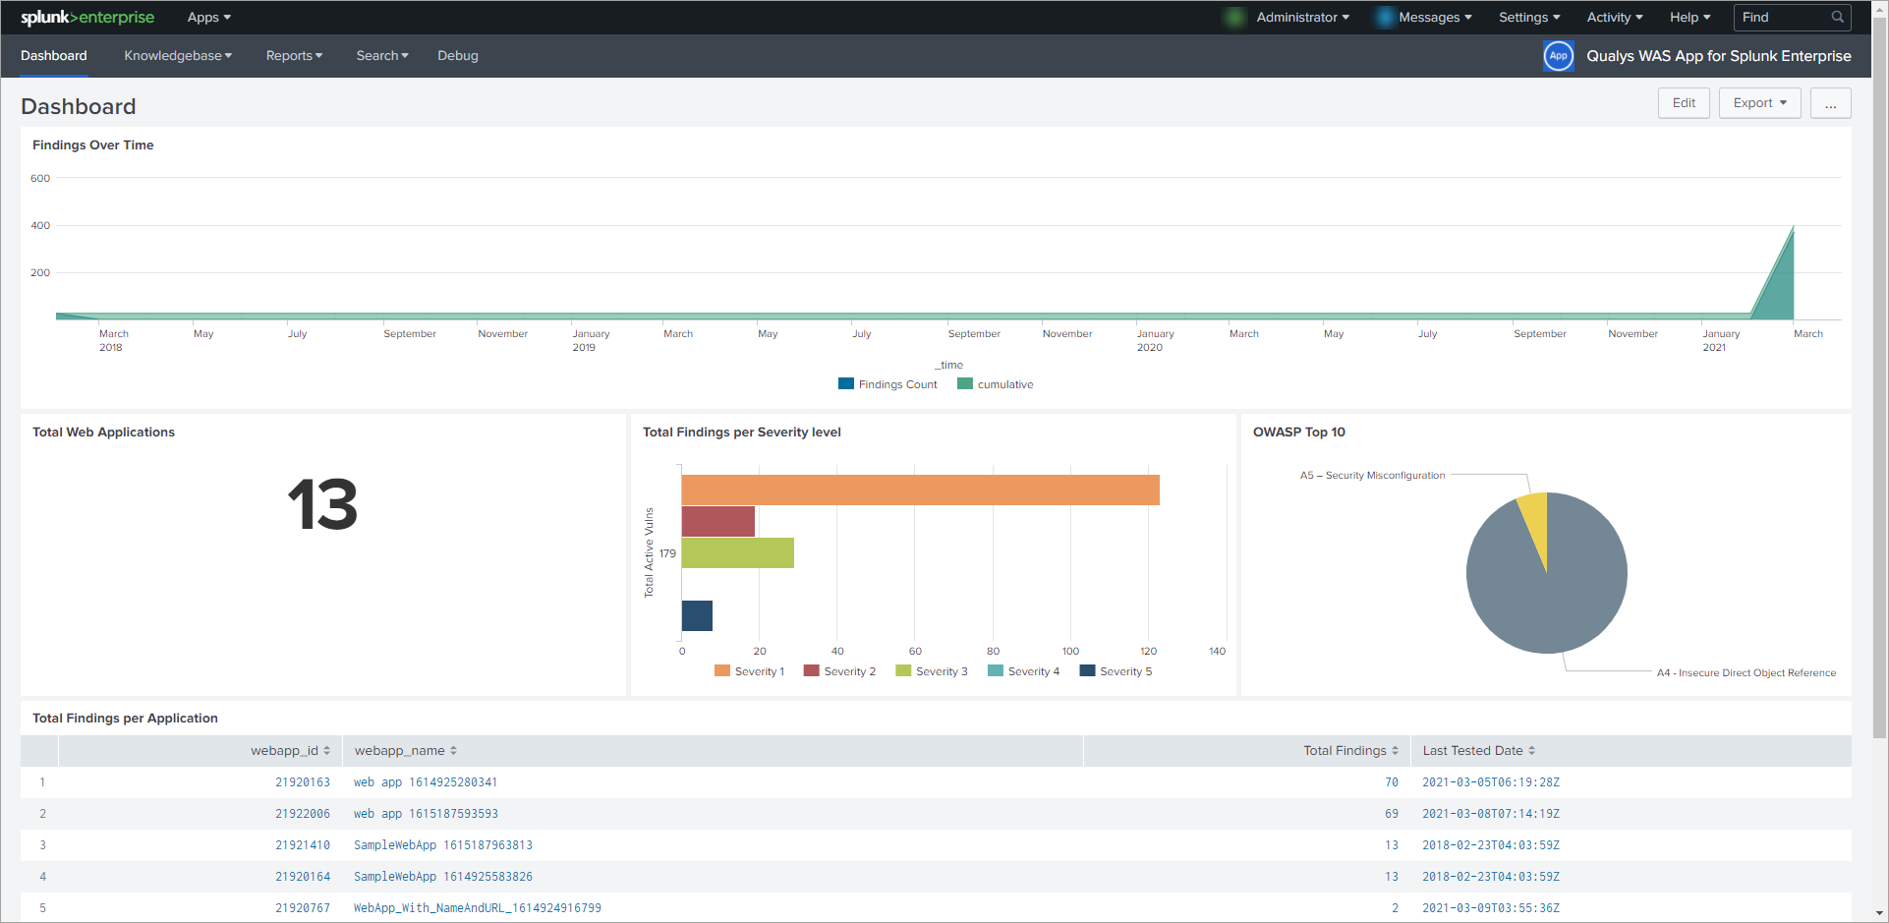Toggle Severity 1 legend entry
The height and width of the screenshot is (923, 1889).
tap(749, 671)
